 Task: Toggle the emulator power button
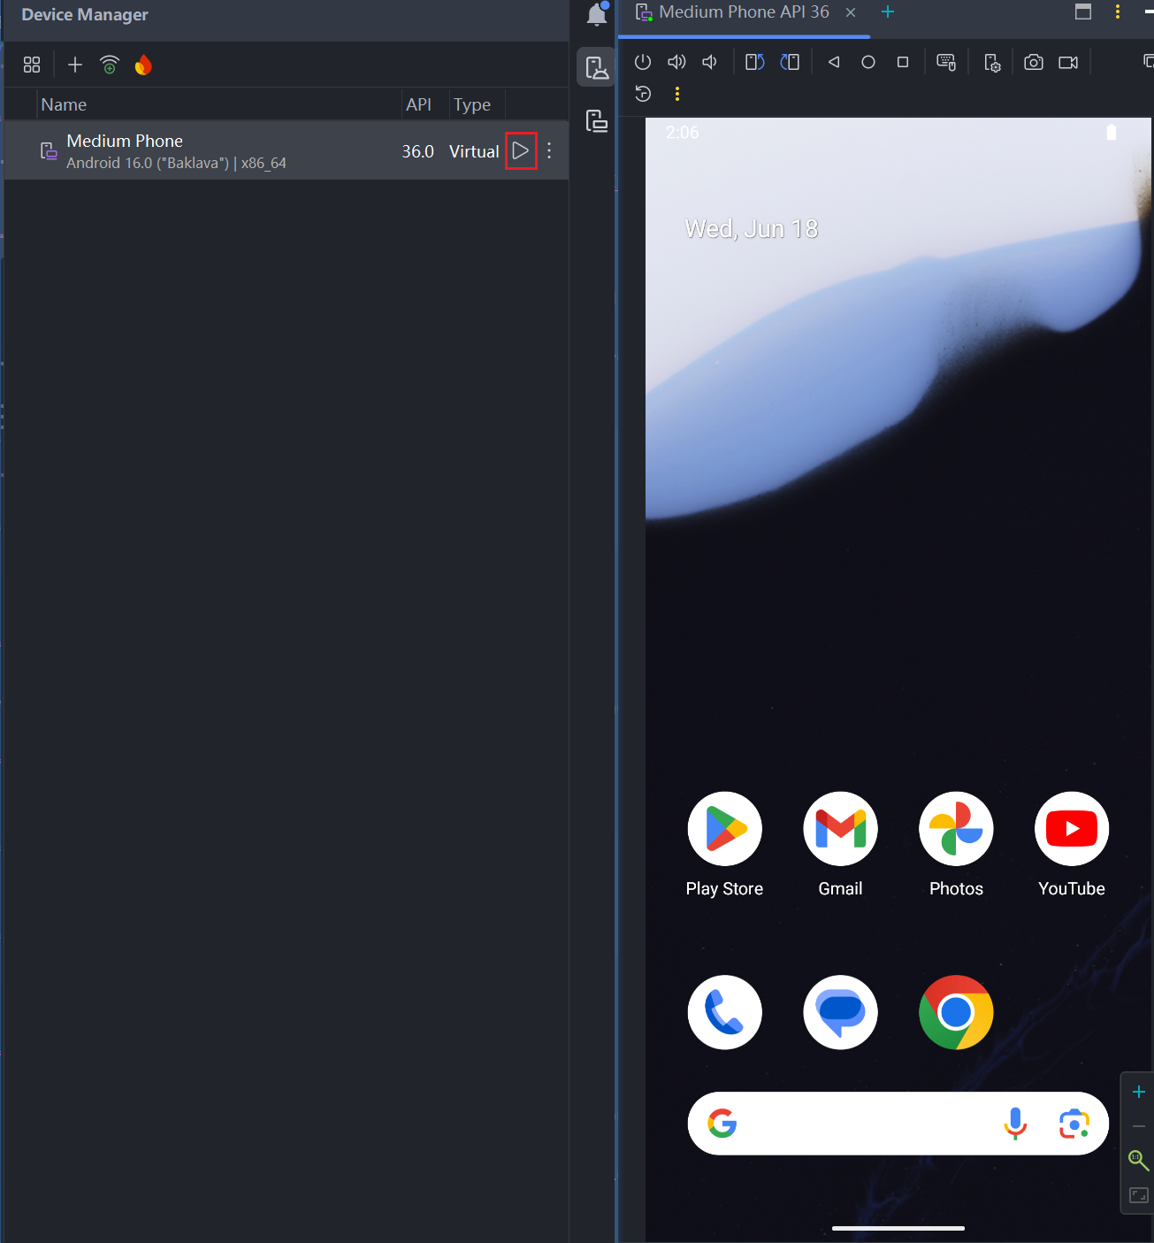[x=643, y=62]
